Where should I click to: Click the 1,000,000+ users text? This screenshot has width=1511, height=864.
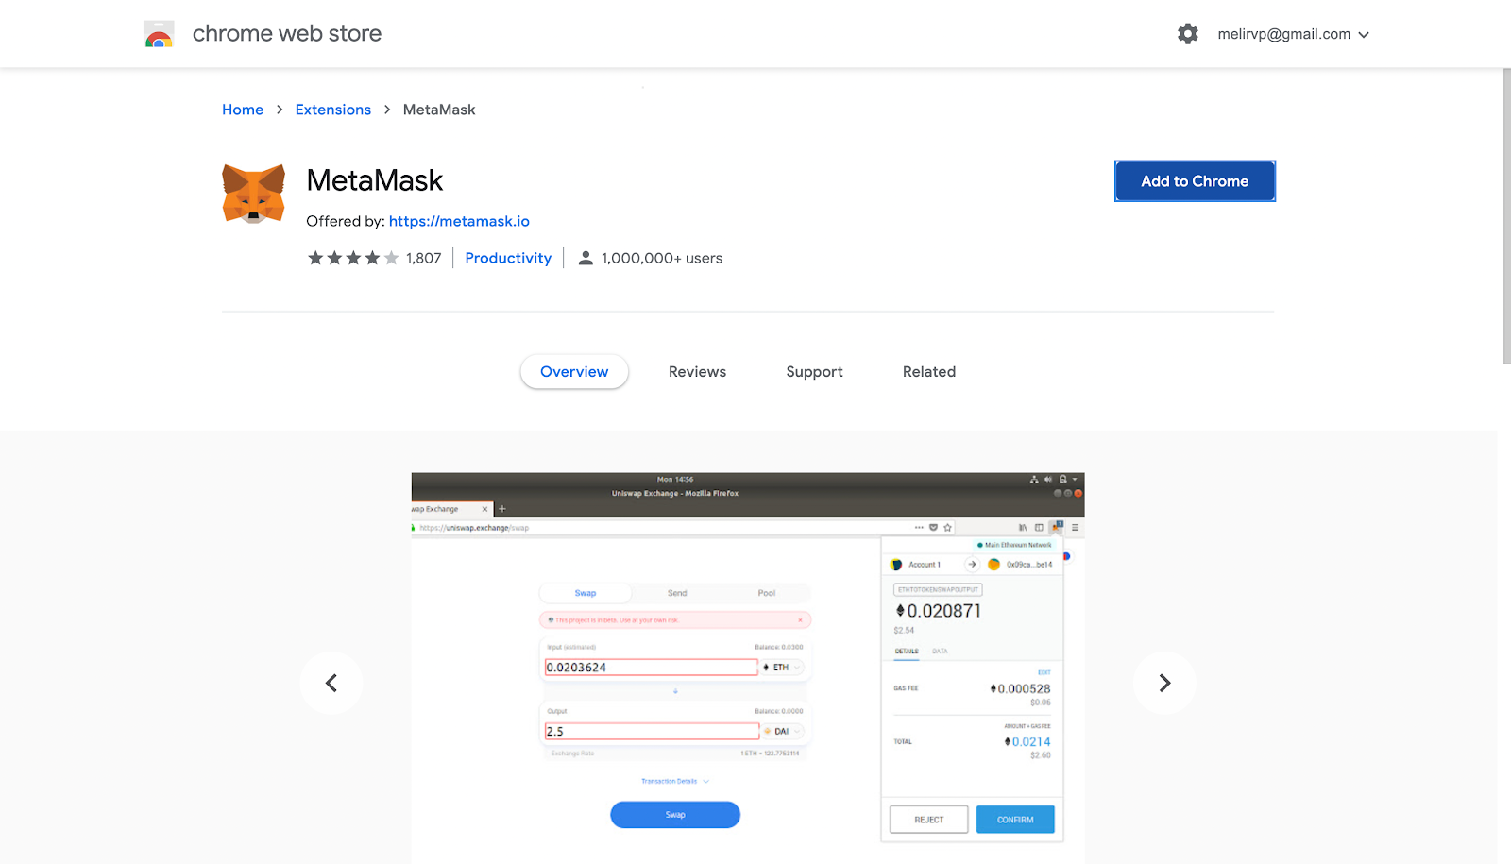click(x=662, y=258)
